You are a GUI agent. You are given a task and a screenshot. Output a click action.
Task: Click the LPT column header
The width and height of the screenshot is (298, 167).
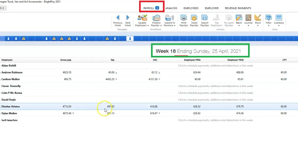tap(284, 60)
